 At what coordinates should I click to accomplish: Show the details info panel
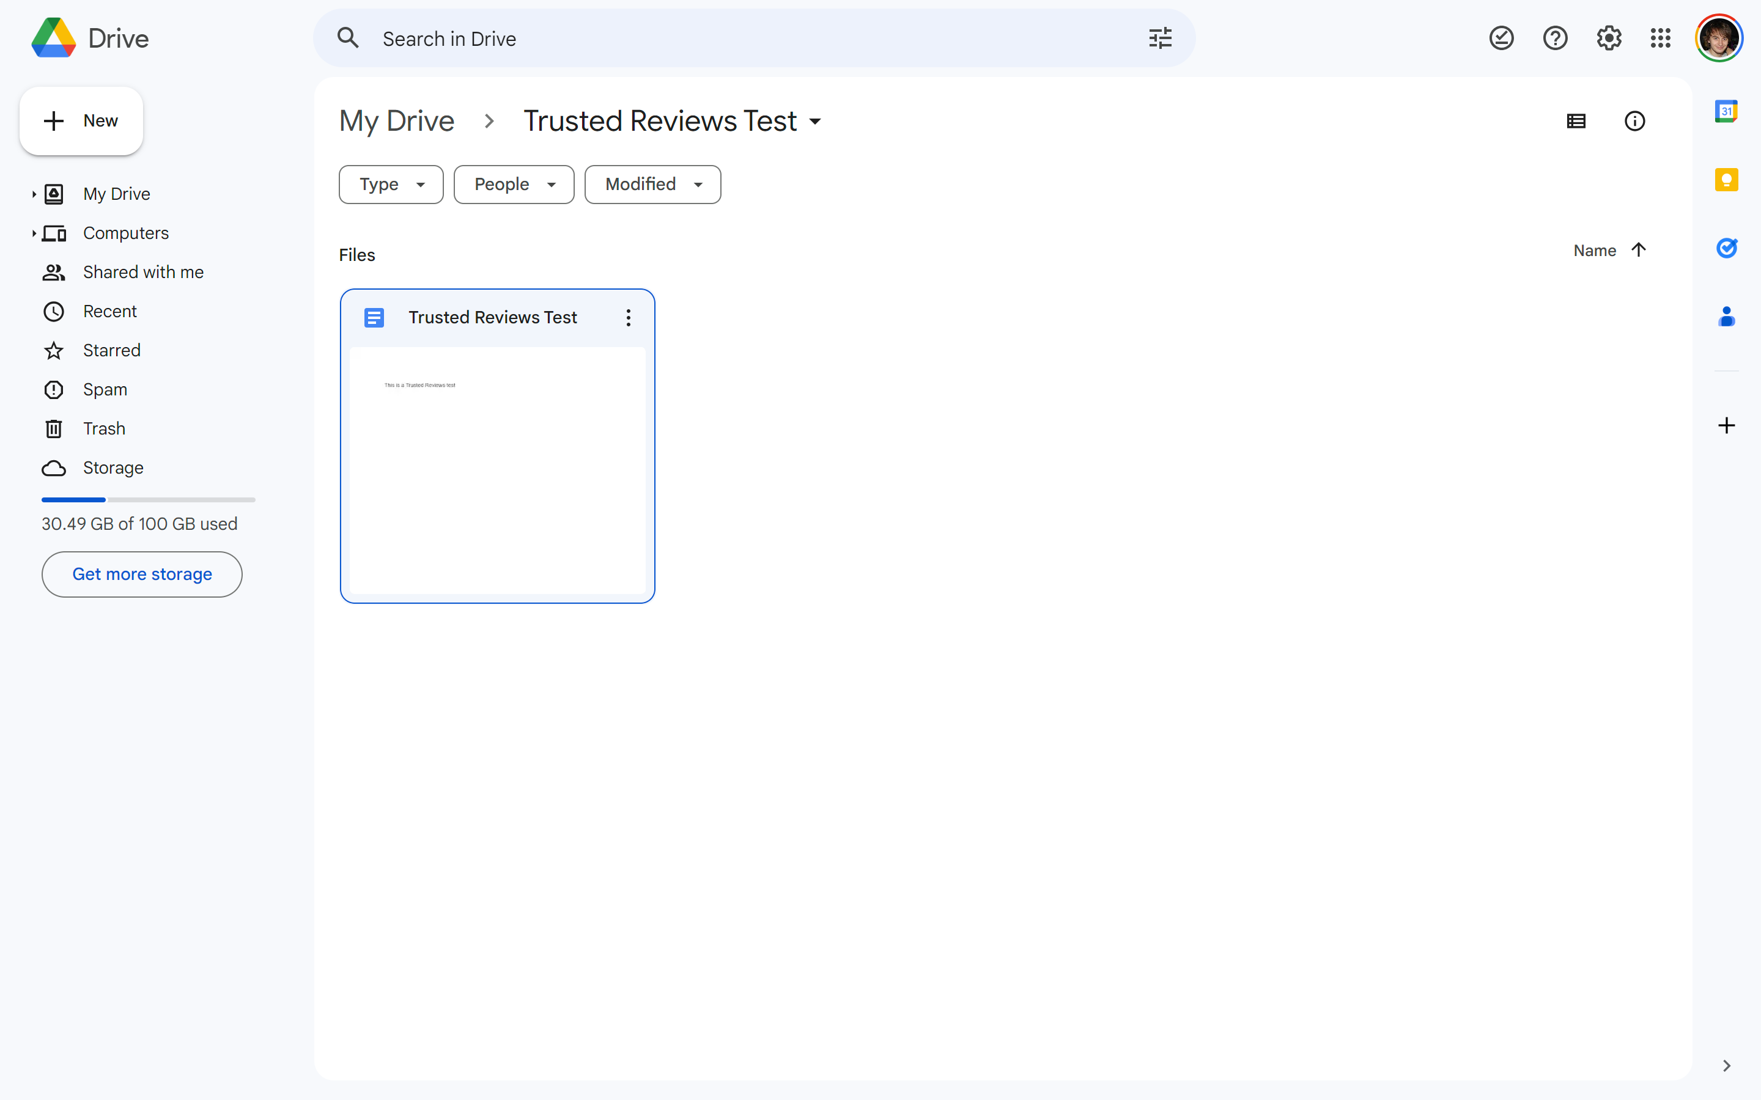(1634, 121)
